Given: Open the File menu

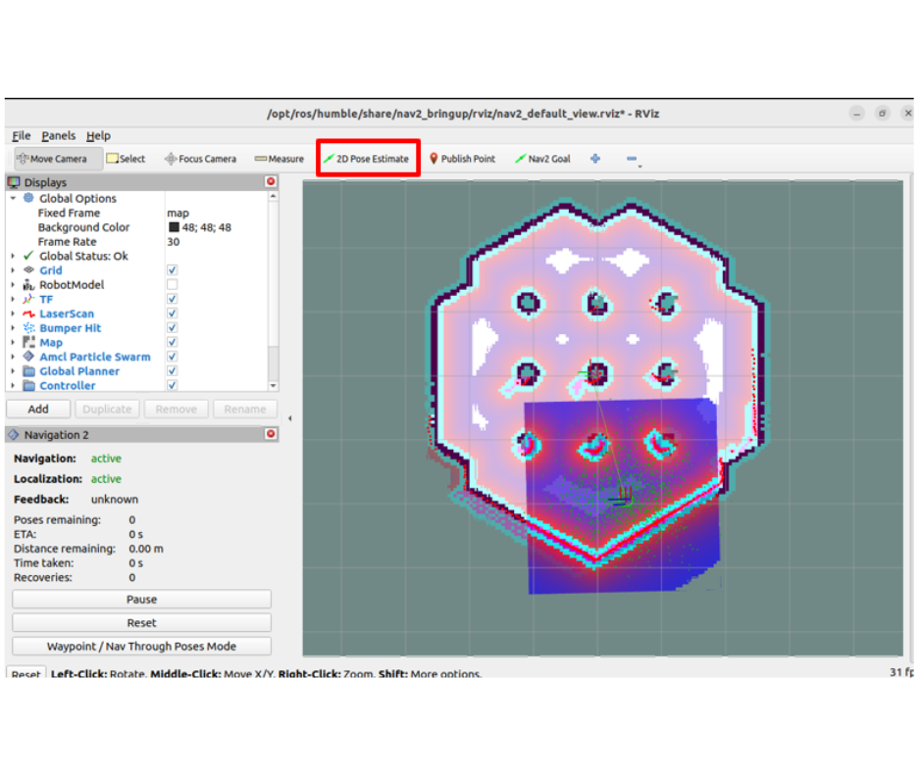Looking at the screenshot, I should (21, 136).
